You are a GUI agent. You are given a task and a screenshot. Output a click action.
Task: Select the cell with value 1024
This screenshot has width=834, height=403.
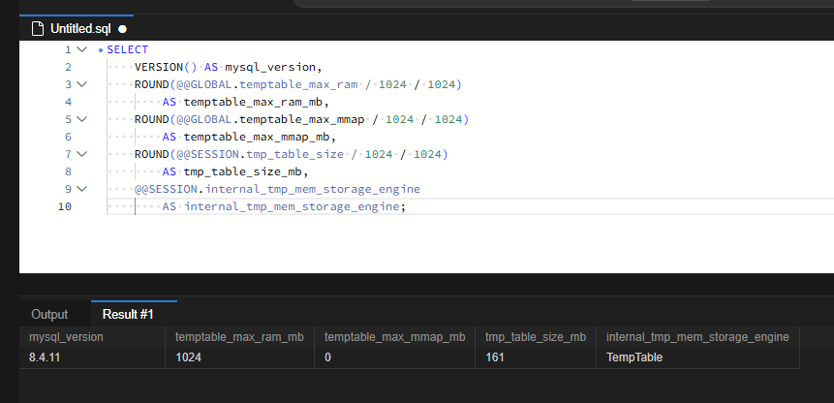(240, 357)
